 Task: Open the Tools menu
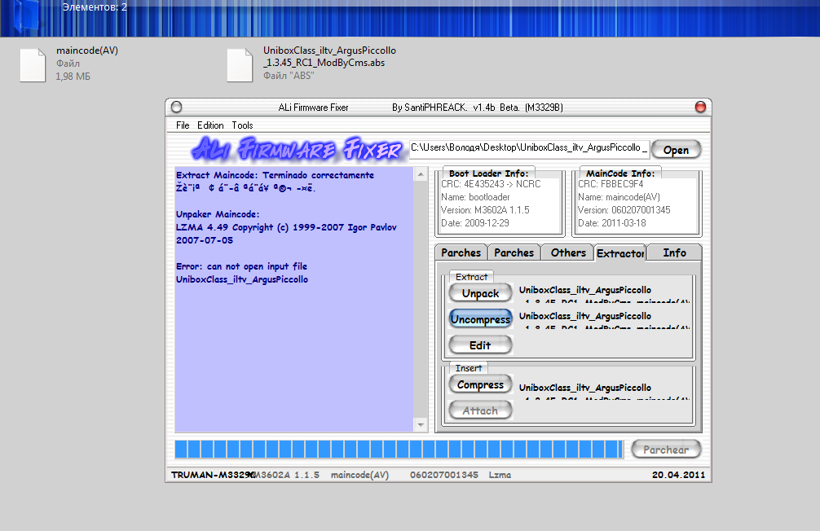(x=242, y=125)
